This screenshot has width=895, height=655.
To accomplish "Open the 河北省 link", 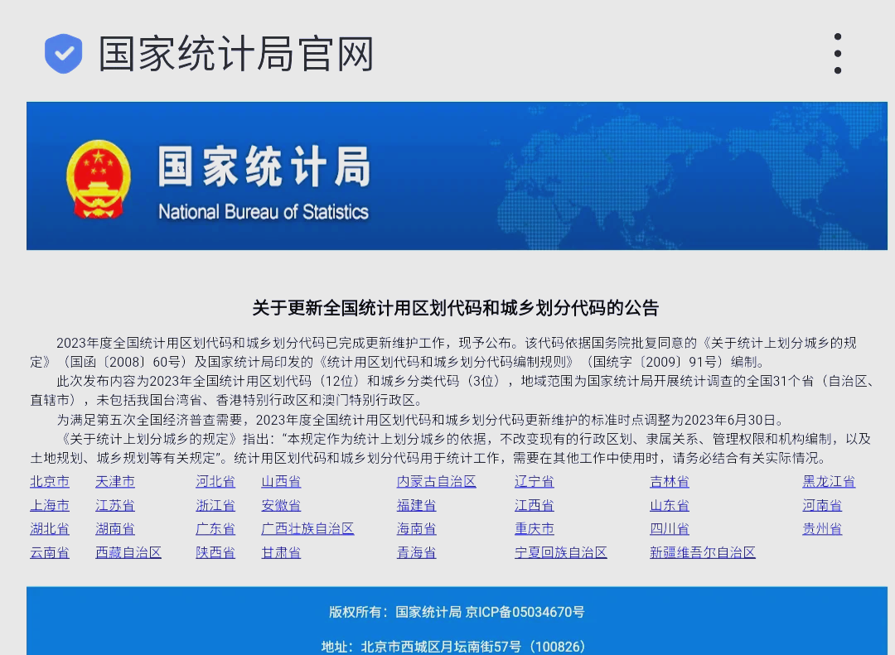I will [215, 482].
